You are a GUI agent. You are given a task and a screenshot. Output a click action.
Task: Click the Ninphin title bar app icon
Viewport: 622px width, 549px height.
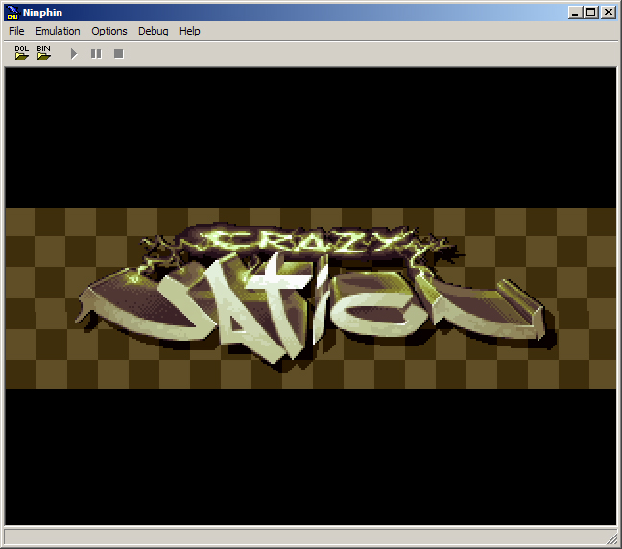pyautogui.click(x=12, y=12)
